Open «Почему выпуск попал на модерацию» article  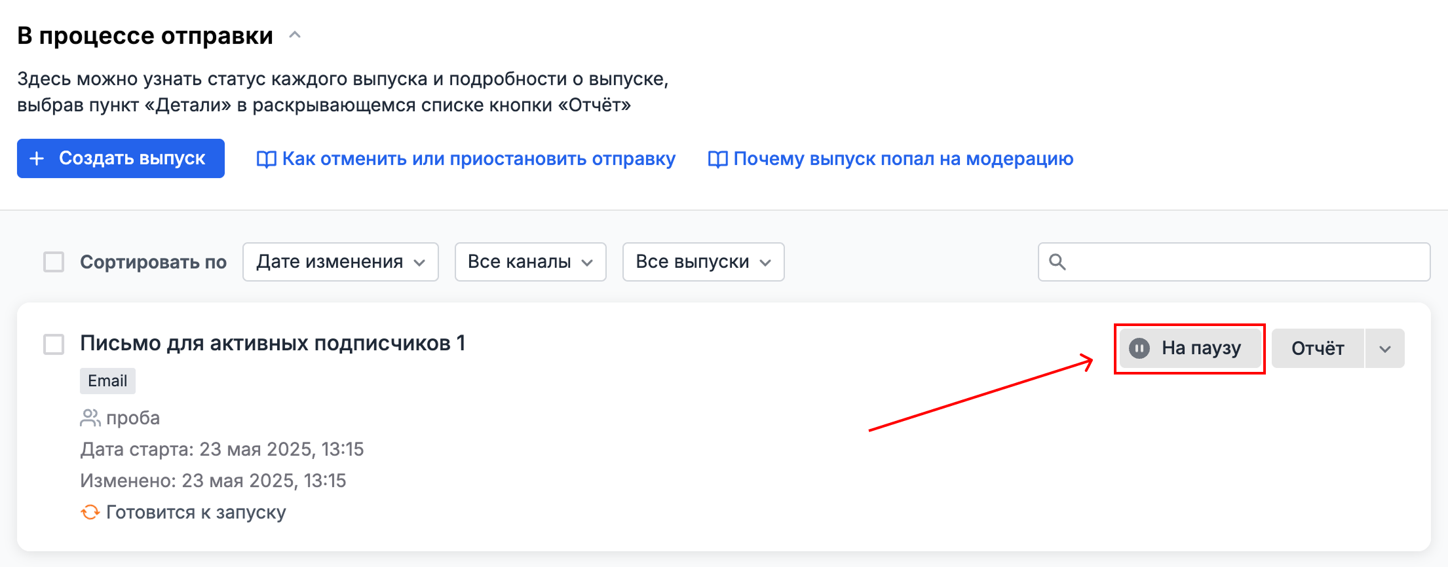point(903,159)
